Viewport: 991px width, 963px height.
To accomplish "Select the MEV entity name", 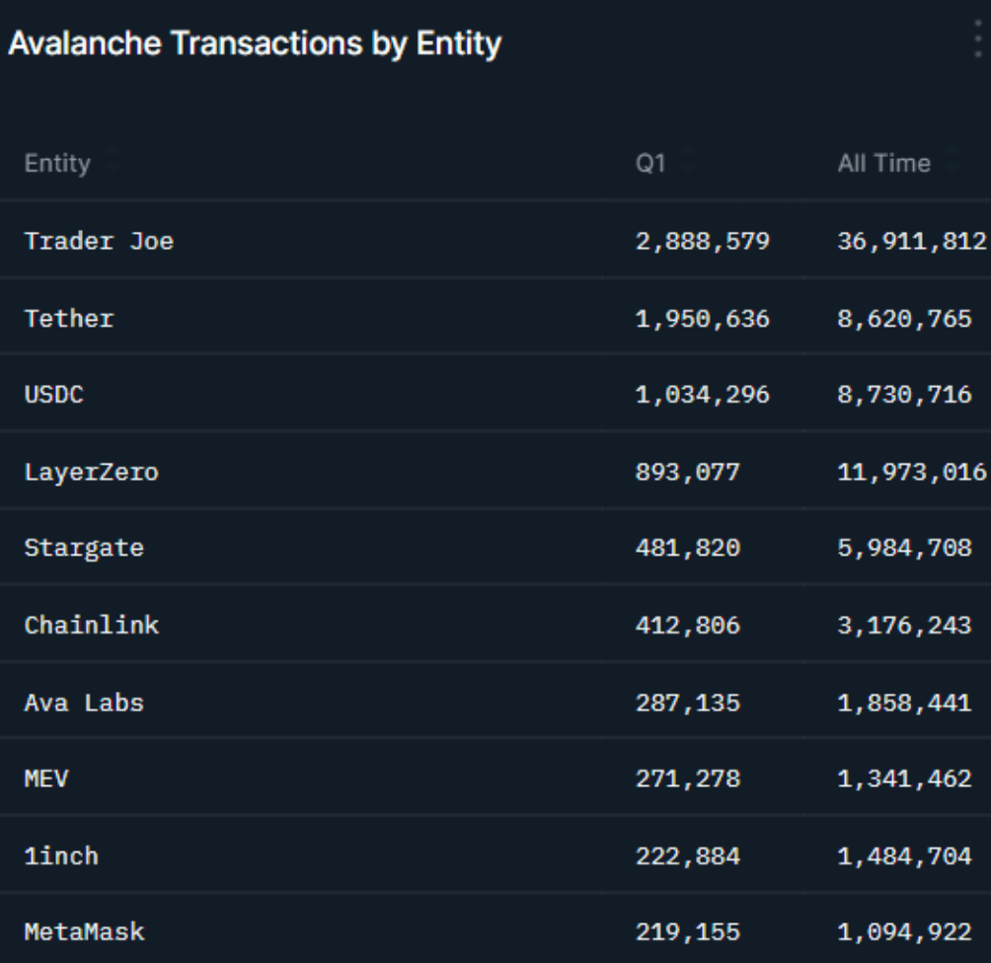I will [x=46, y=779].
